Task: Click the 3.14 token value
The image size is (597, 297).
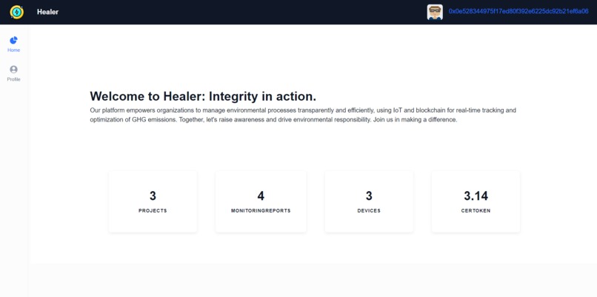Action: click(x=476, y=196)
